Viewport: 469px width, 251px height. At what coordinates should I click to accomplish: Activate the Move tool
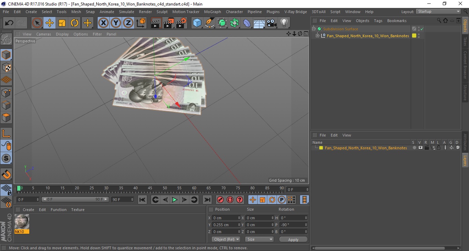50,23
